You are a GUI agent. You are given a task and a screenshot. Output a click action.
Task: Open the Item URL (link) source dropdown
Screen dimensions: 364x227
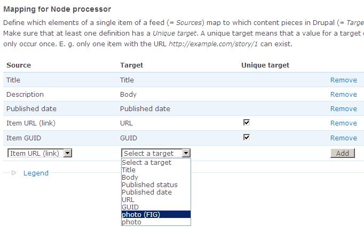40,153
